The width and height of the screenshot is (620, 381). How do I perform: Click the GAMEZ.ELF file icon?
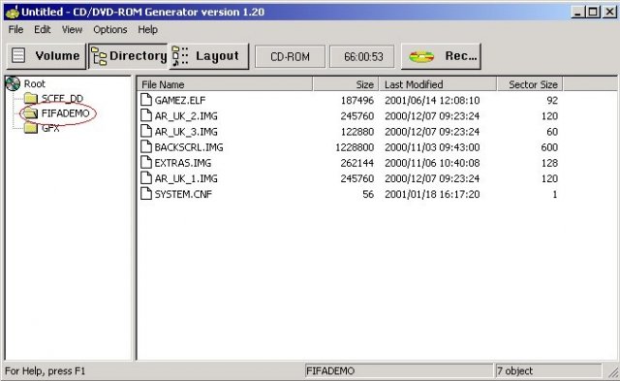(146, 100)
